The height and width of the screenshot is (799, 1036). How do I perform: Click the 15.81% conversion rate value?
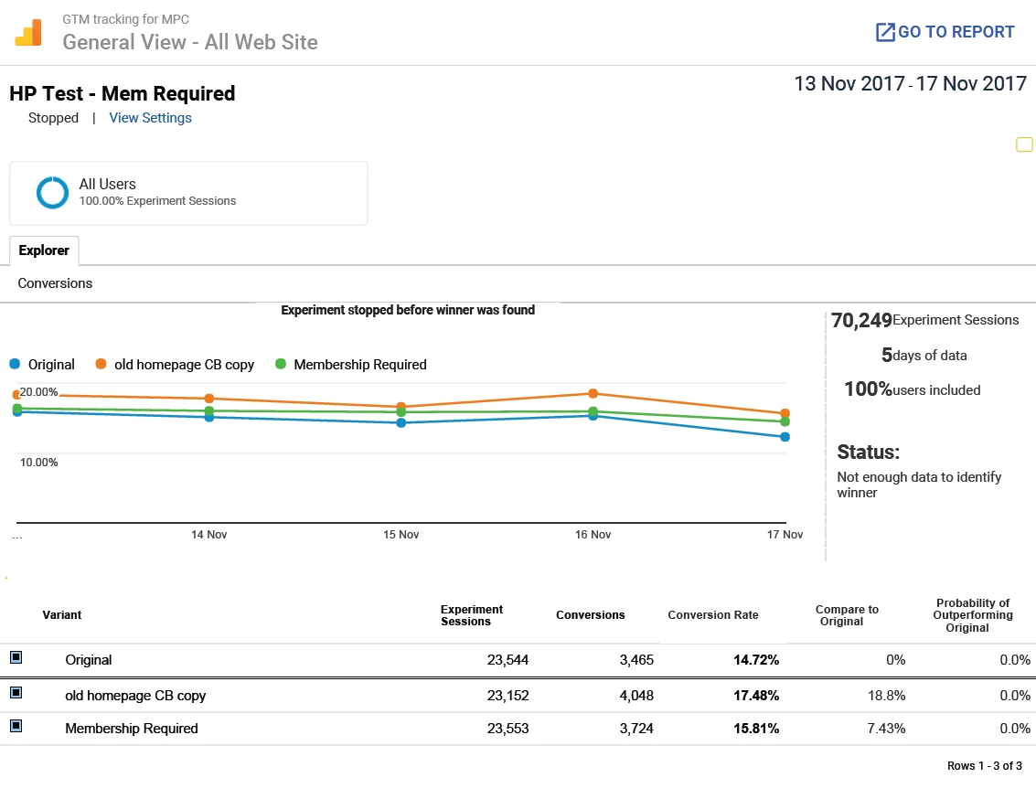(x=756, y=729)
